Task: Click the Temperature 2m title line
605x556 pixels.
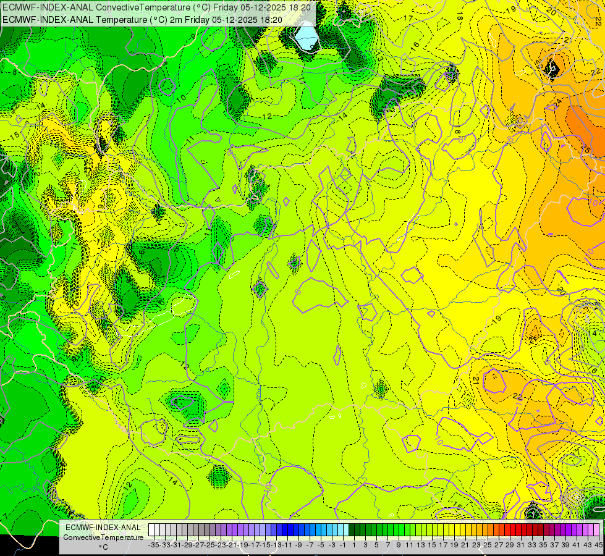Action: pyautogui.click(x=142, y=19)
